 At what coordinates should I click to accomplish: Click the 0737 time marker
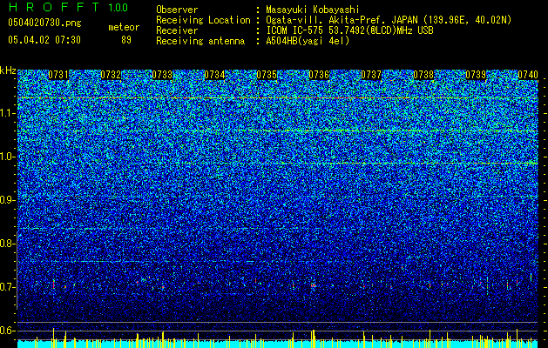[x=371, y=75]
